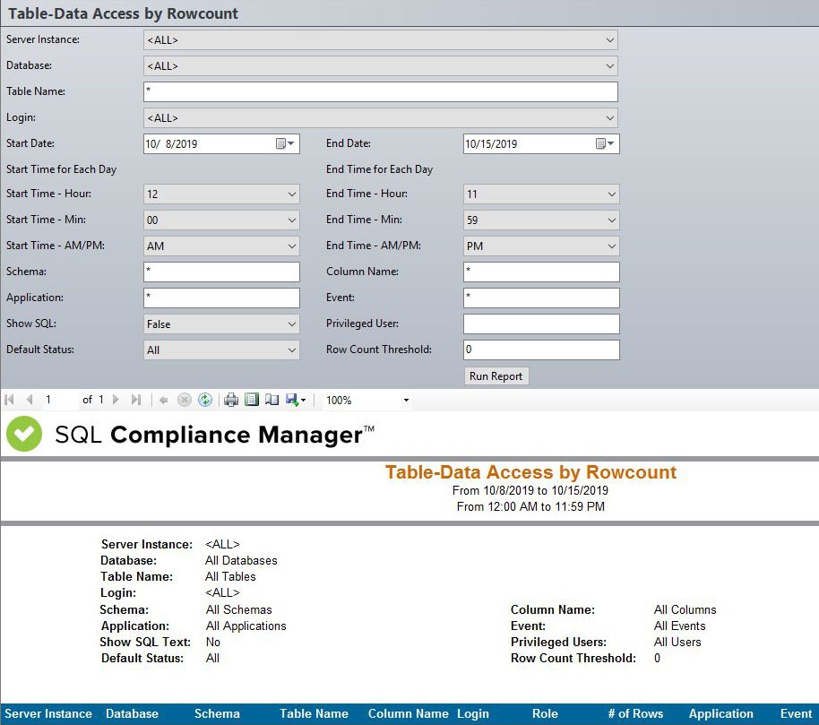Screen dimensions: 819x725
Task: Open zoom level 100% dropdown
Action: click(x=406, y=401)
